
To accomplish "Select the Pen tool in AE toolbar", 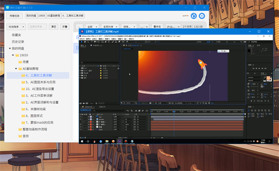I will click(106, 42).
